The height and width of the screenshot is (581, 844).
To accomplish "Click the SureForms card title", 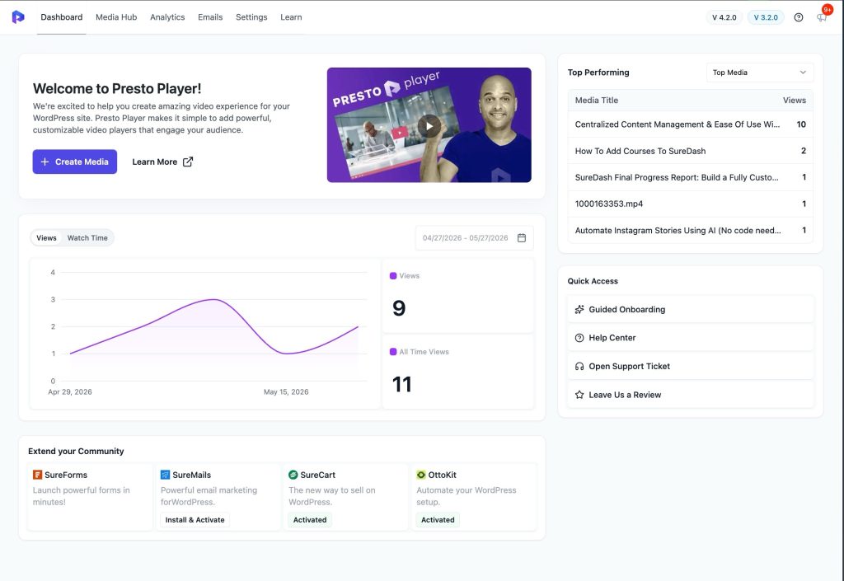I will (x=66, y=475).
